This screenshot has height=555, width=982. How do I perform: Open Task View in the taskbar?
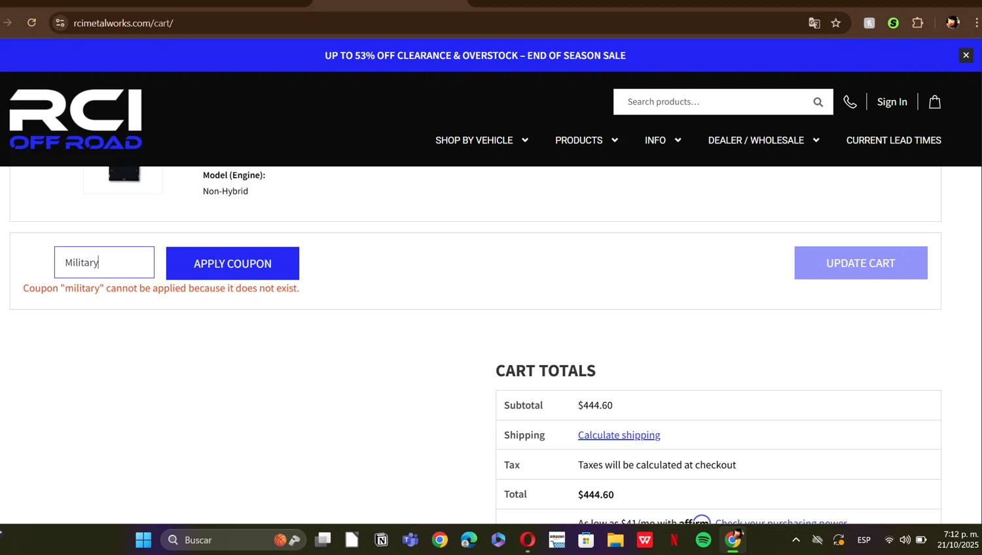[x=323, y=540]
